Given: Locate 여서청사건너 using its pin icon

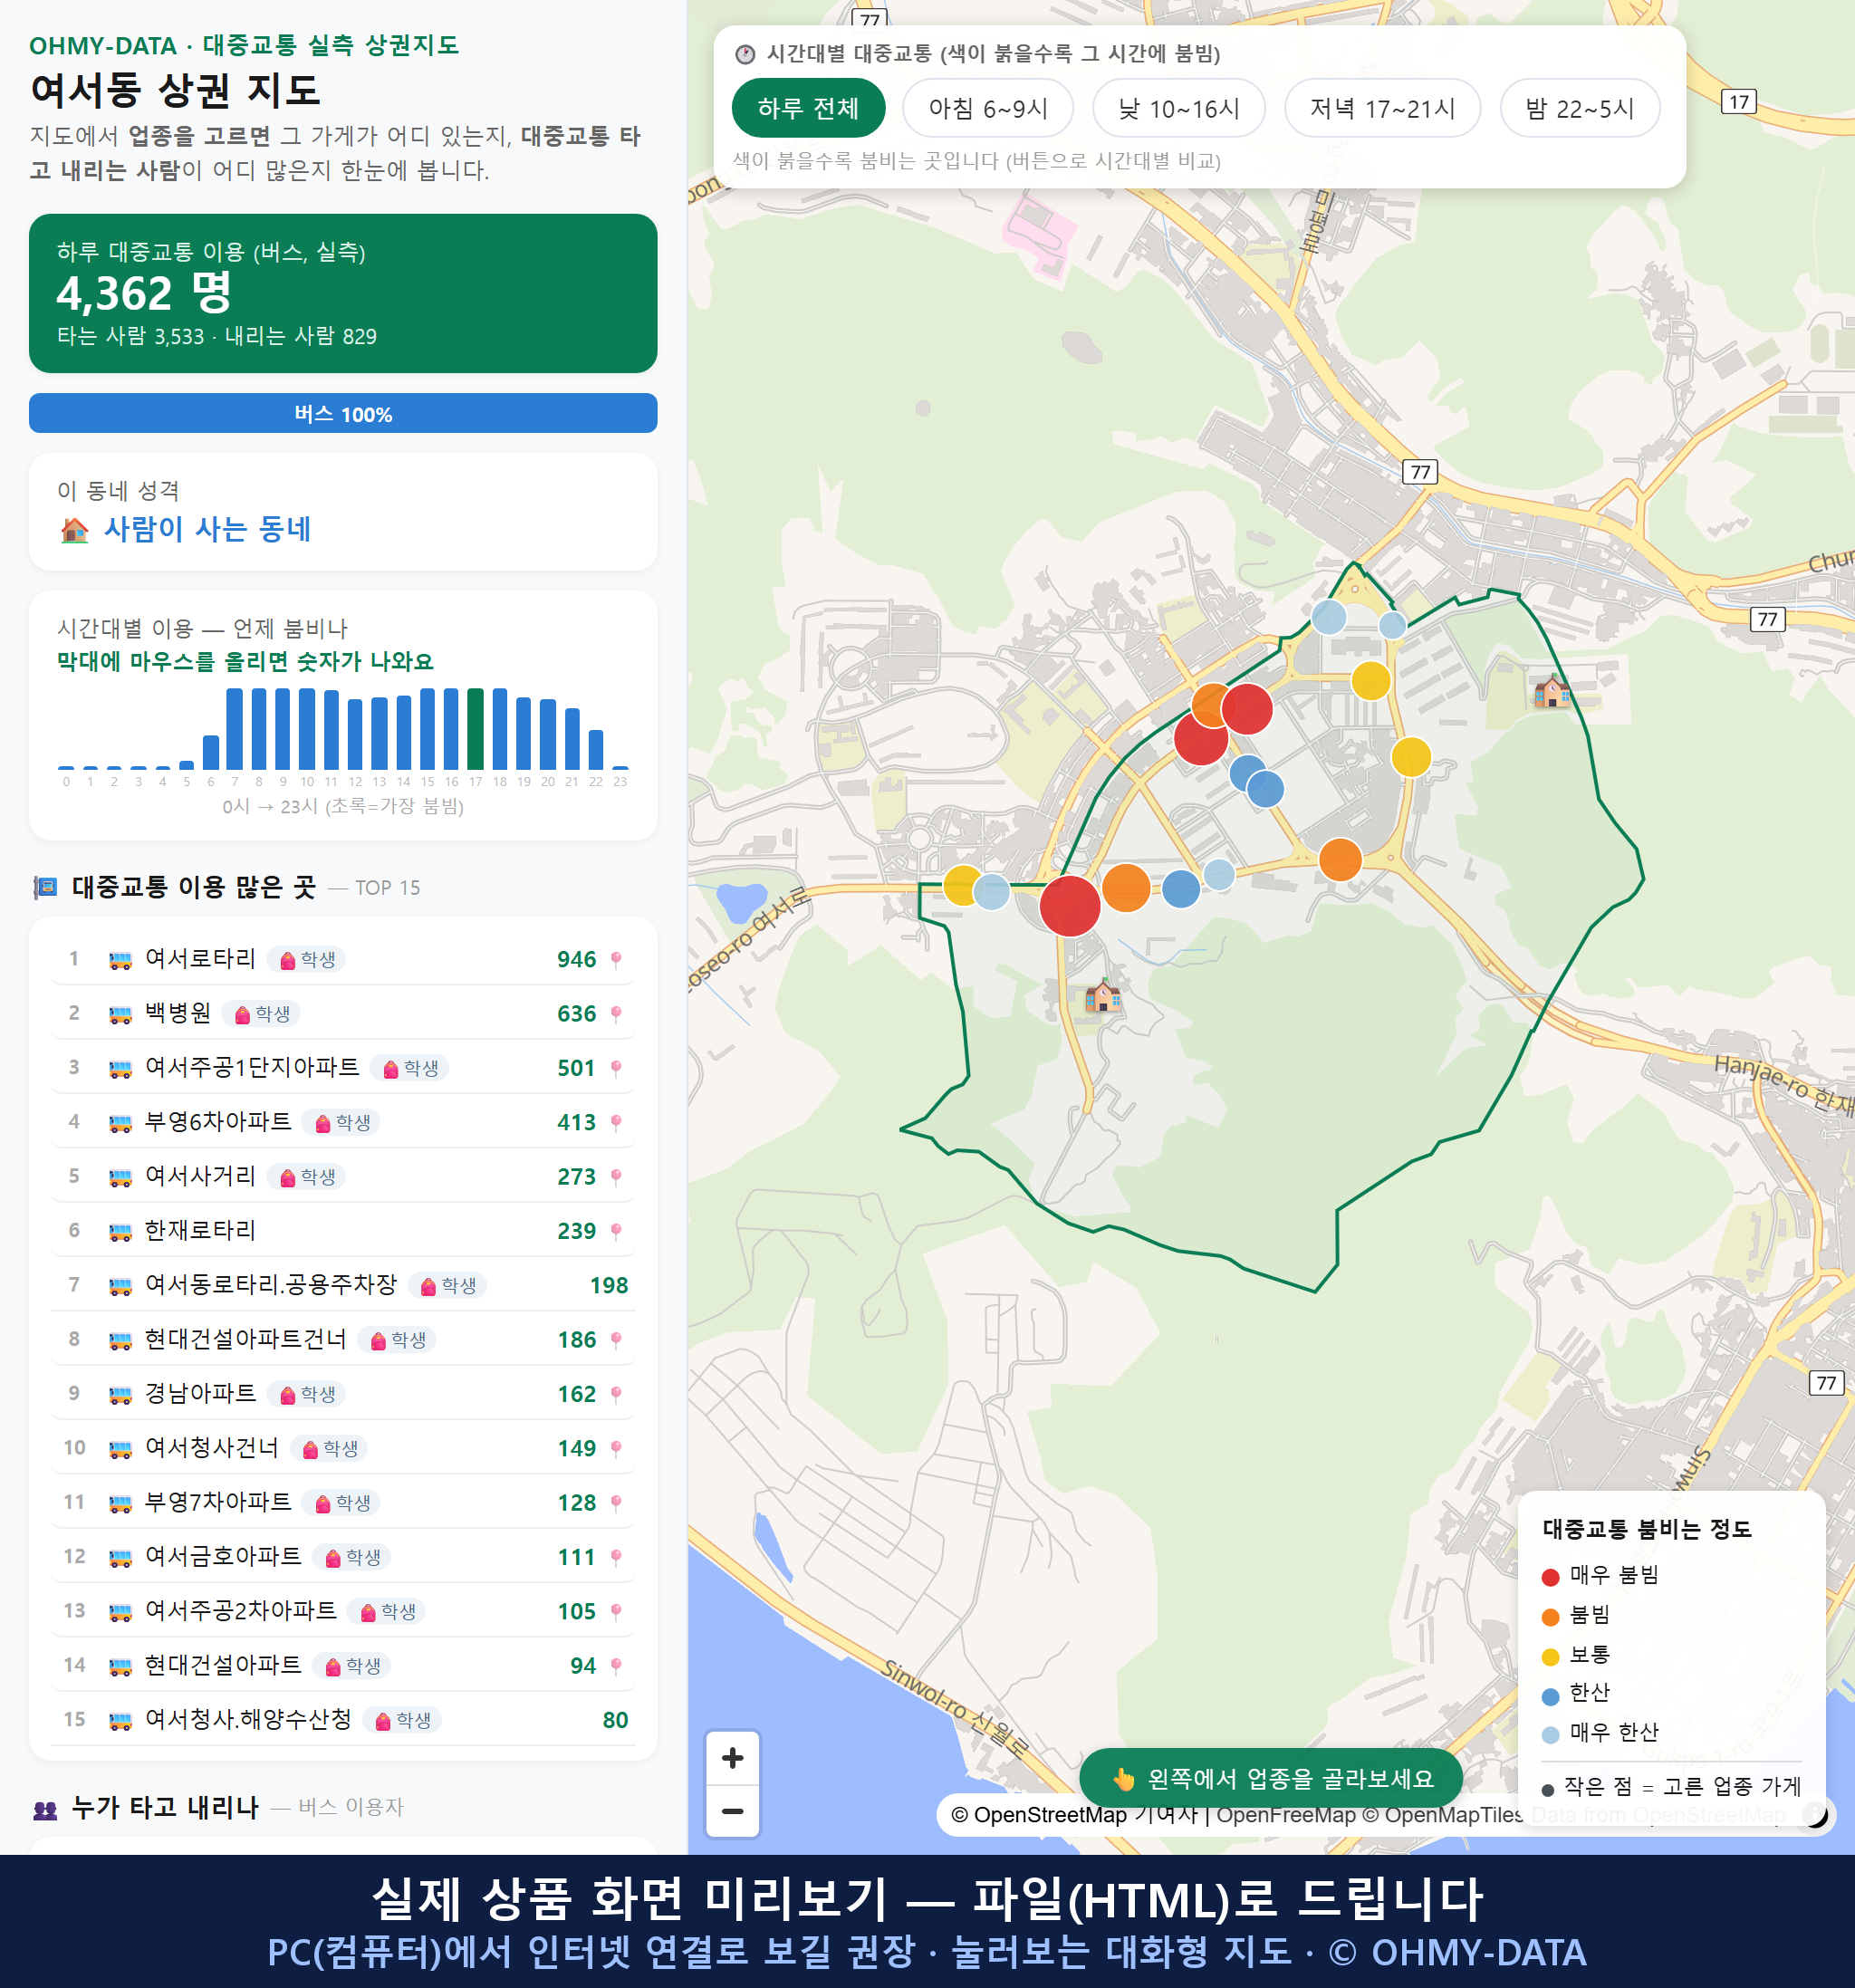Looking at the screenshot, I should [616, 1448].
